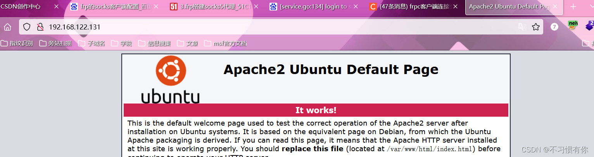Close the frp的socks客户端配置 tab

[156, 7]
